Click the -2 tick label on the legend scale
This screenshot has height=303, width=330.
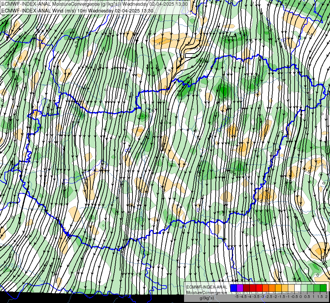(x=275, y=297)
